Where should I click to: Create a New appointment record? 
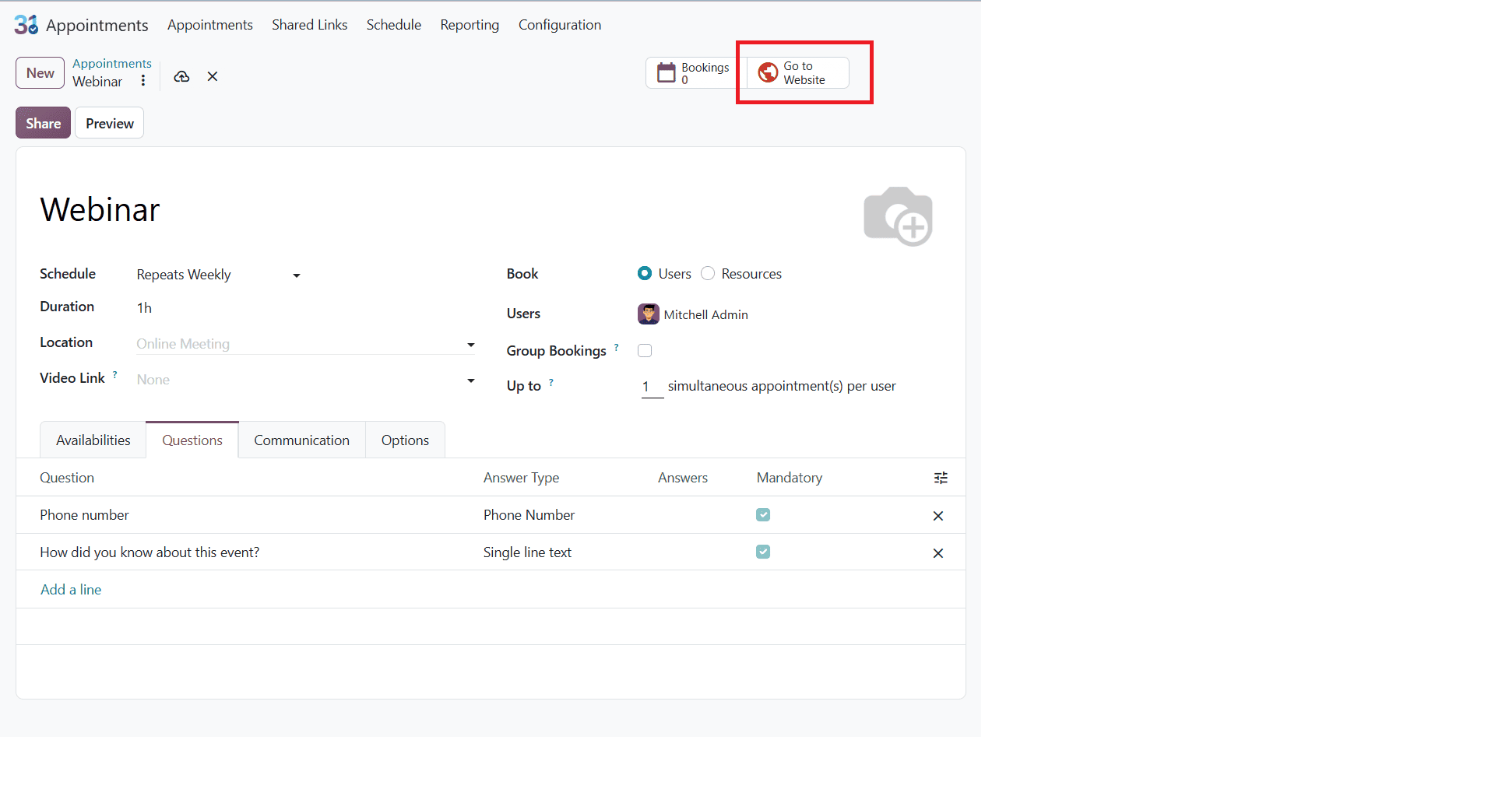(40, 73)
